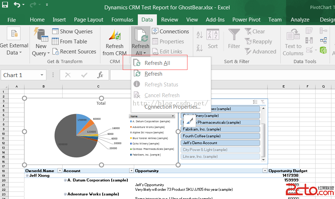The height and width of the screenshot is (199, 335).
Task: Click the Text to Columns button
Action: pyautogui.click(x=293, y=42)
